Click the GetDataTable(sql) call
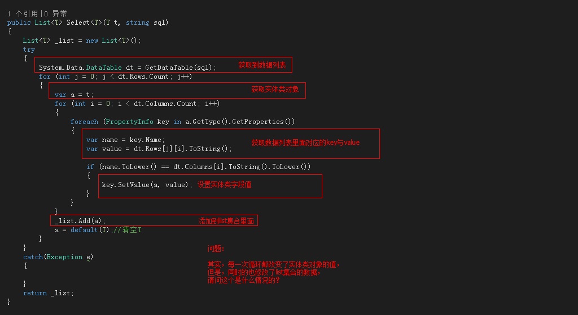This screenshot has width=578, height=315. pos(181,68)
